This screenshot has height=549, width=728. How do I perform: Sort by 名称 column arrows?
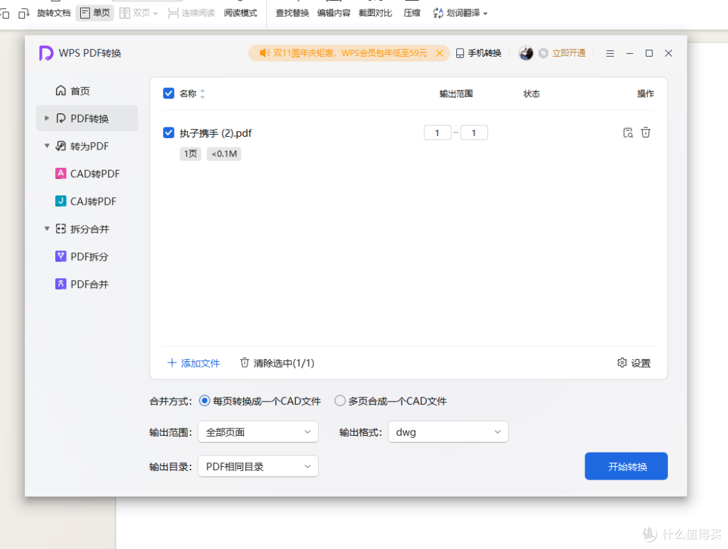202,94
